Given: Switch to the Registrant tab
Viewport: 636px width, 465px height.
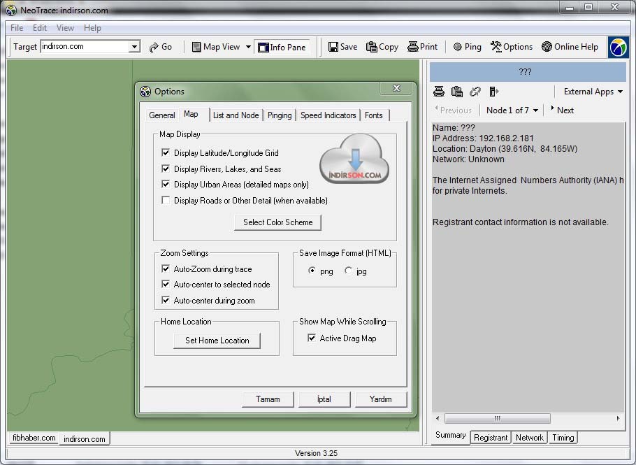Looking at the screenshot, I should 491,438.
